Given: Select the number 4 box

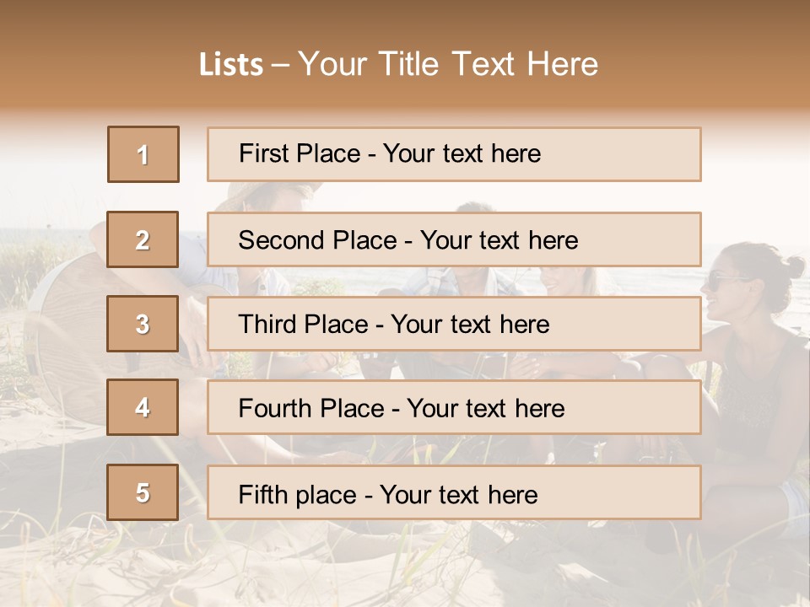Looking at the screenshot, I should tap(143, 408).
